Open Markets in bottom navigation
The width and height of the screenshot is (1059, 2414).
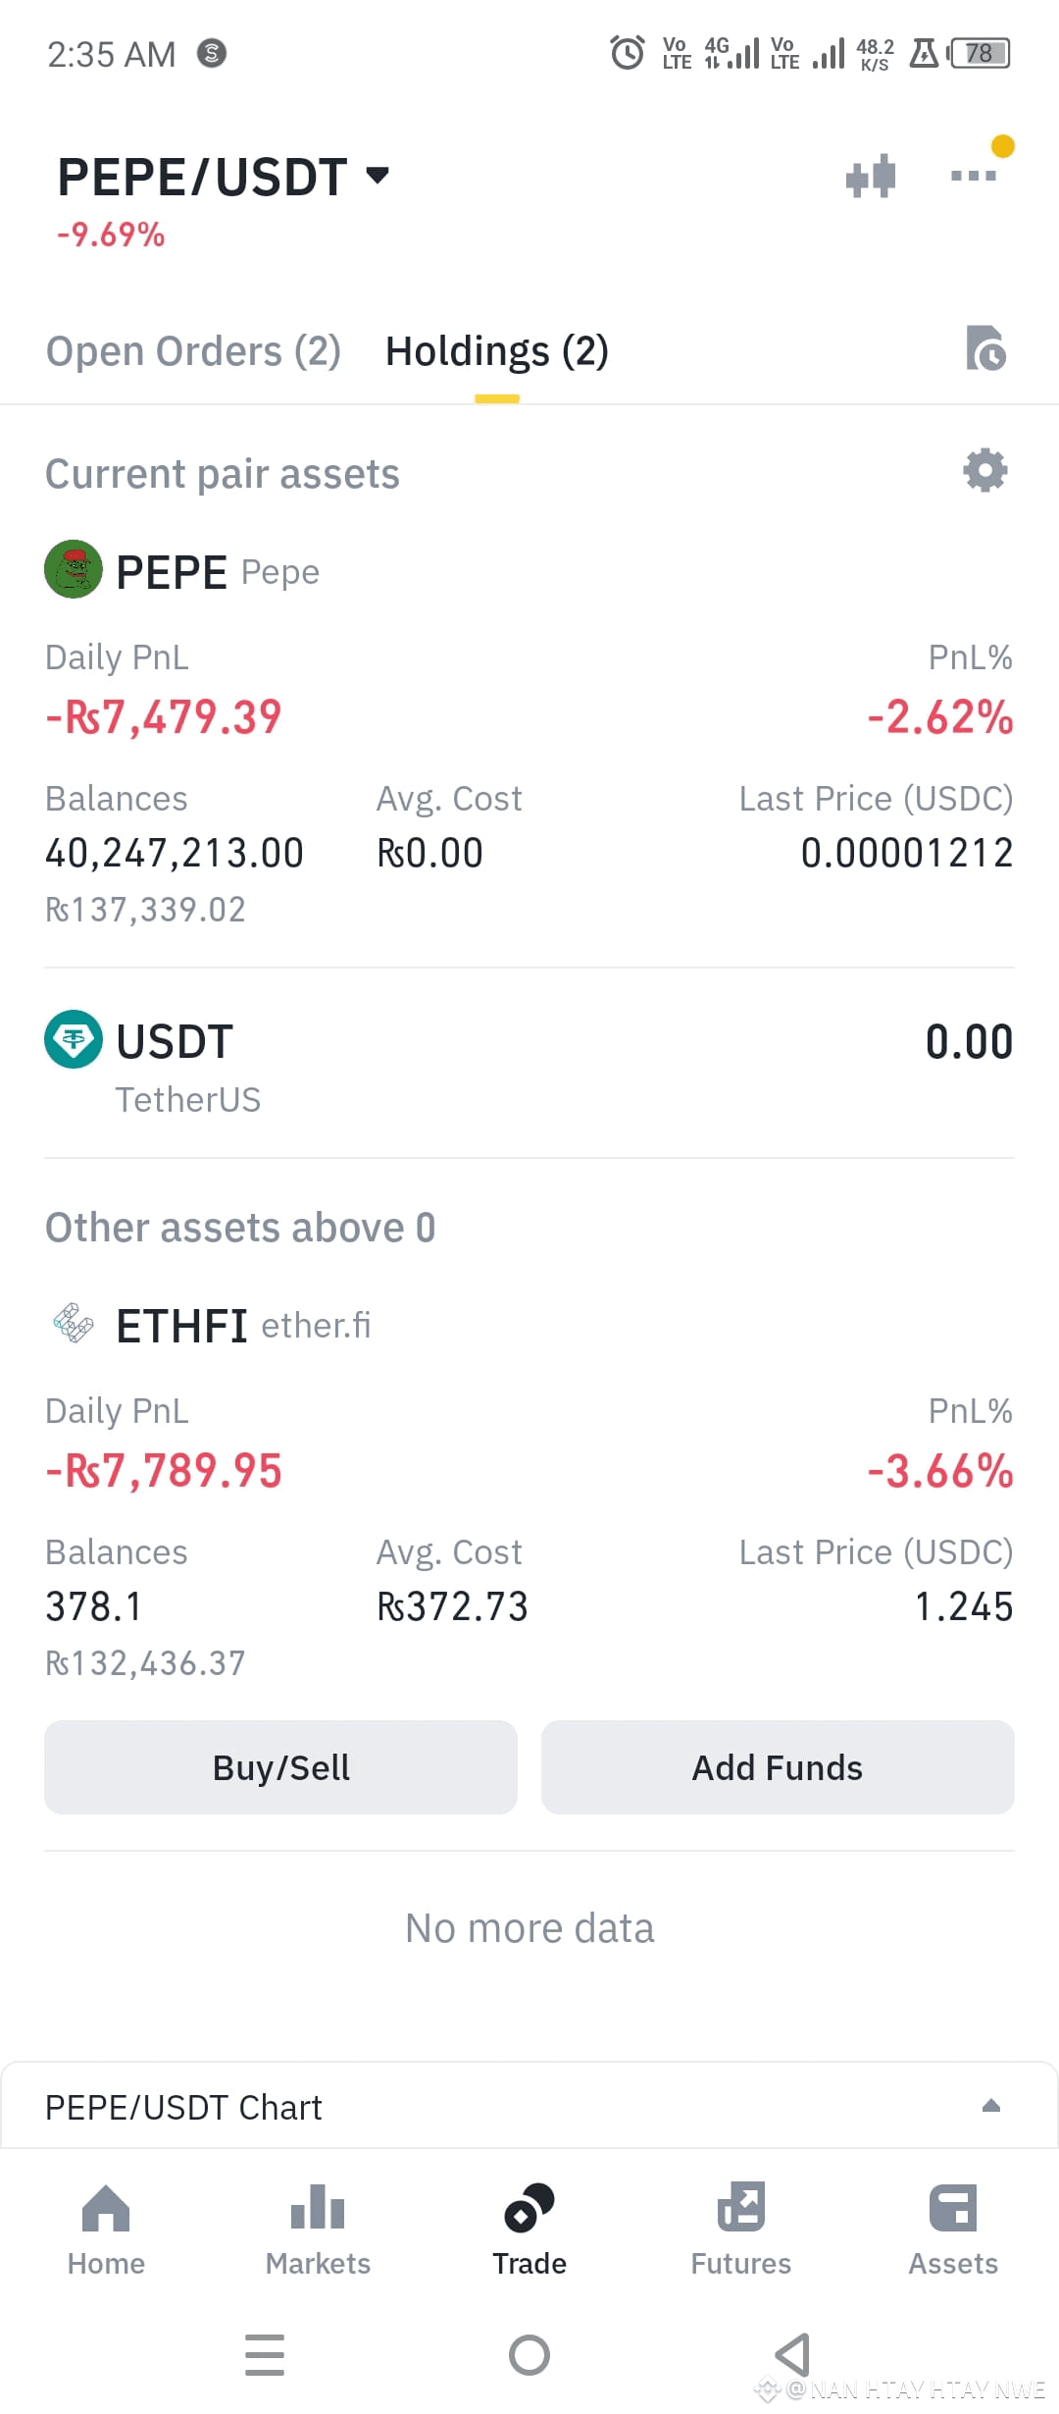(318, 2230)
